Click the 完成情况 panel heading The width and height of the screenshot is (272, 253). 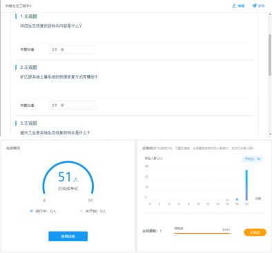click(13, 148)
